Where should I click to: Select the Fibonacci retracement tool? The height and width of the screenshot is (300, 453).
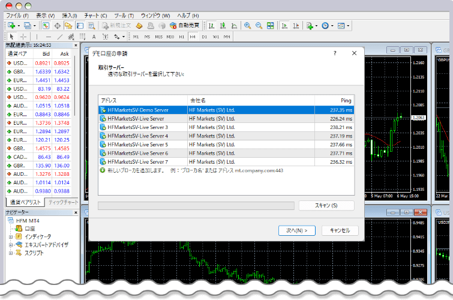(83, 37)
